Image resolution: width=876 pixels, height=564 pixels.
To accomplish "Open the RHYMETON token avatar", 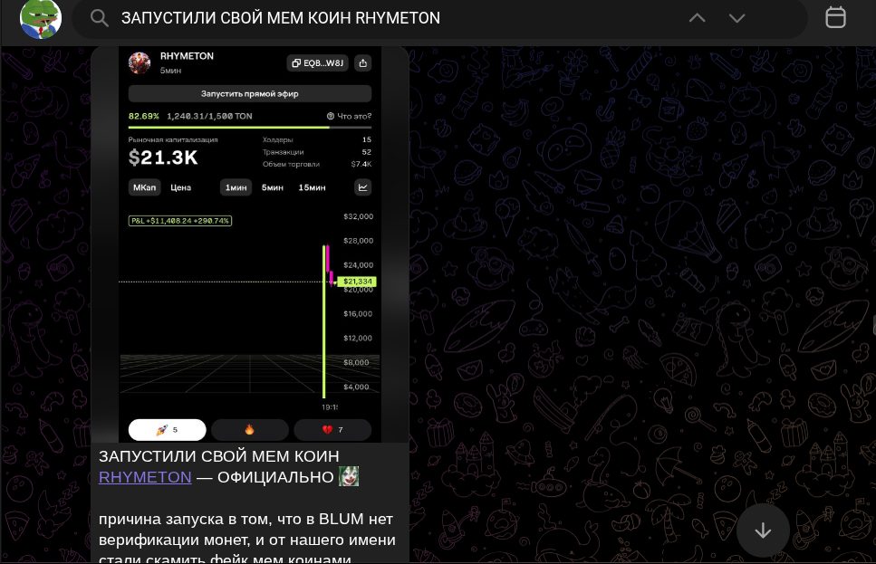I will [140, 62].
